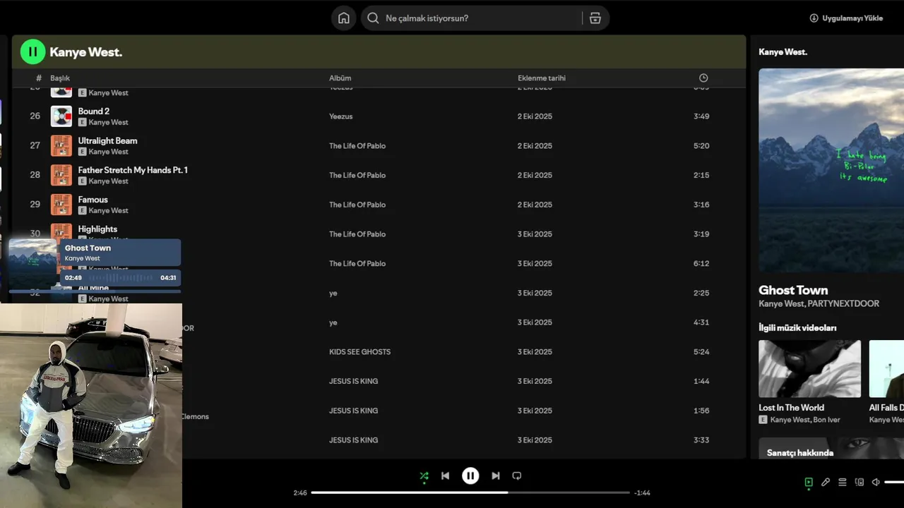This screenshot has width=904, height=508.
Task: Skip to the next track
Action: (496, 476)
